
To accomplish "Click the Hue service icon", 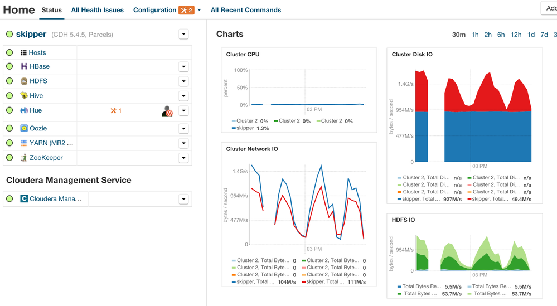I will (24, 110).
